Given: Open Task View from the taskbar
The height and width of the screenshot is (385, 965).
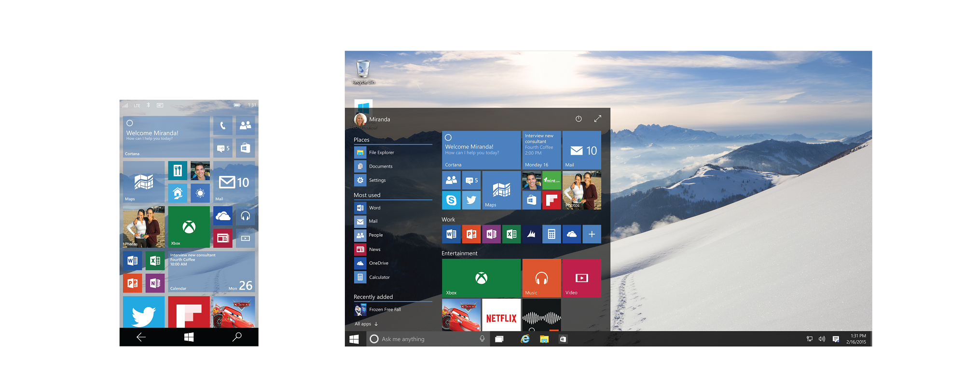Looking at the screenshot, I should coord(499,339).
